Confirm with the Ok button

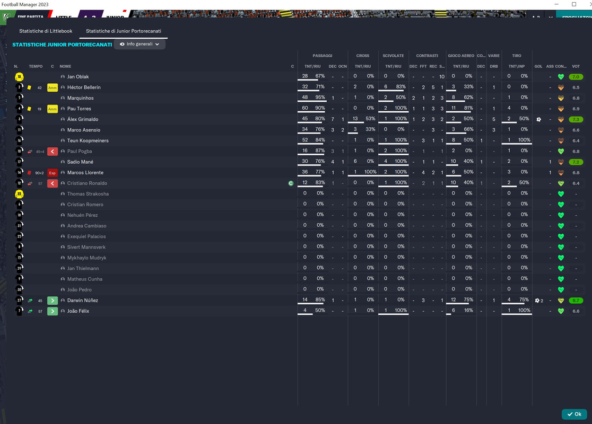click(x=574, y=414)
